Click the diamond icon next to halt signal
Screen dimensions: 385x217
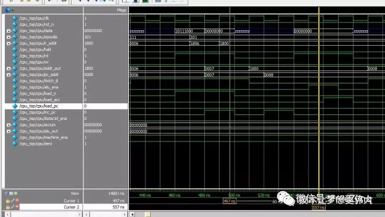15,50
